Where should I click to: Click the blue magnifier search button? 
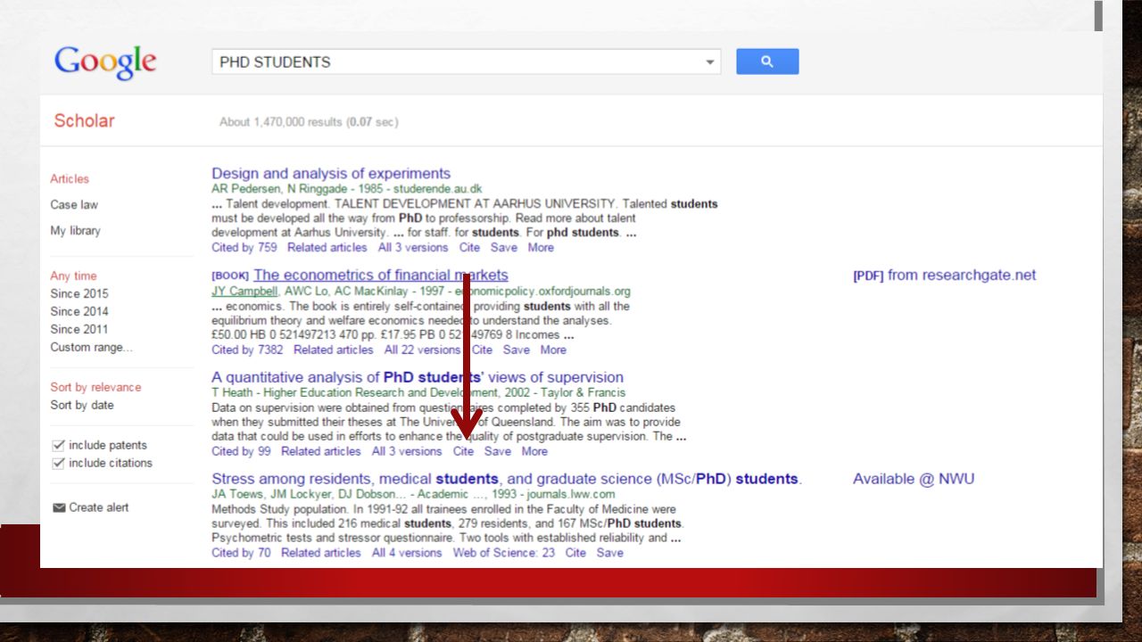[x=767, y=62]
